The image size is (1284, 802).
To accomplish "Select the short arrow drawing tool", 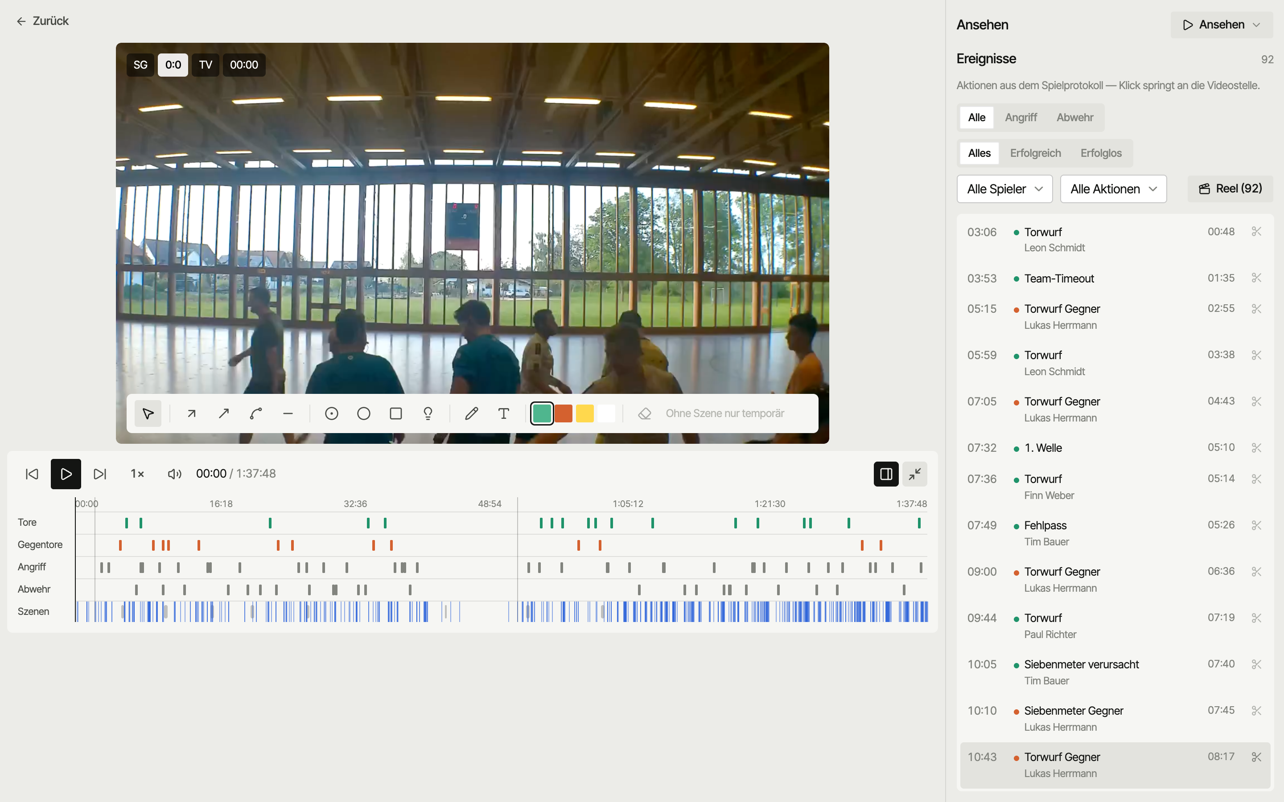I will 192,413.
